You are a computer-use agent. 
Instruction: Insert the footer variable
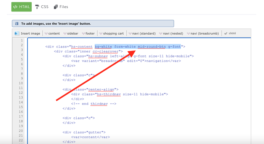click(x=89, y=33)
